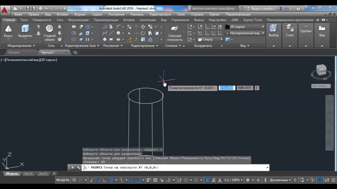Open the Сверху UCS view dropdown
The height and width of the screenshot is (189, 337).
(x=210, y=39)
